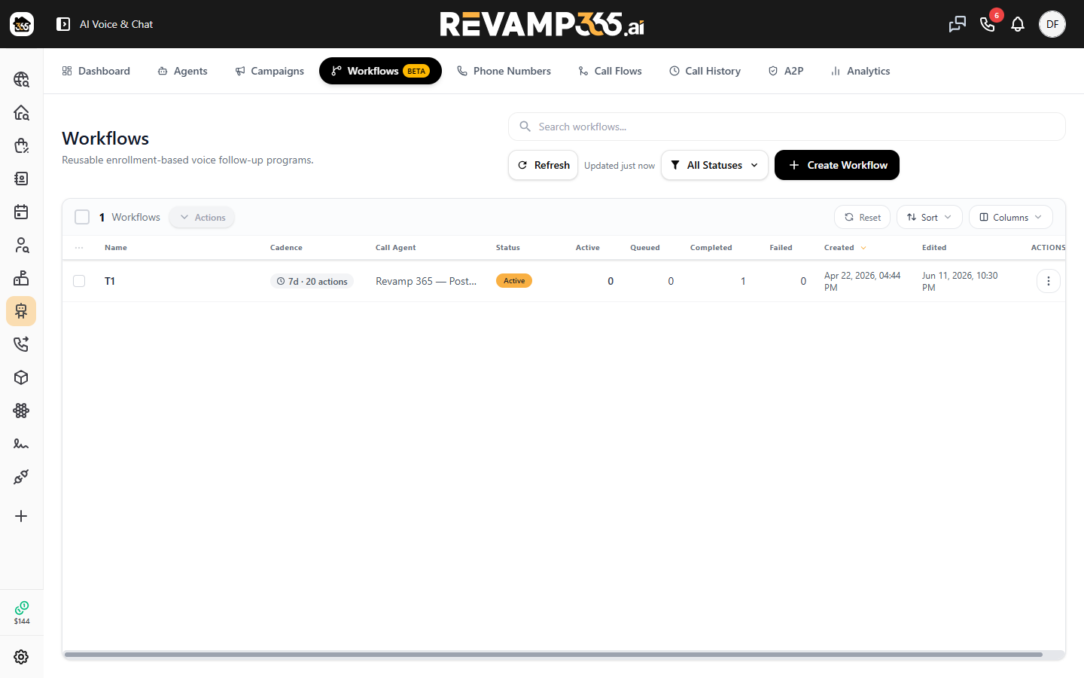Click the Refresh button

click(543, 165)
